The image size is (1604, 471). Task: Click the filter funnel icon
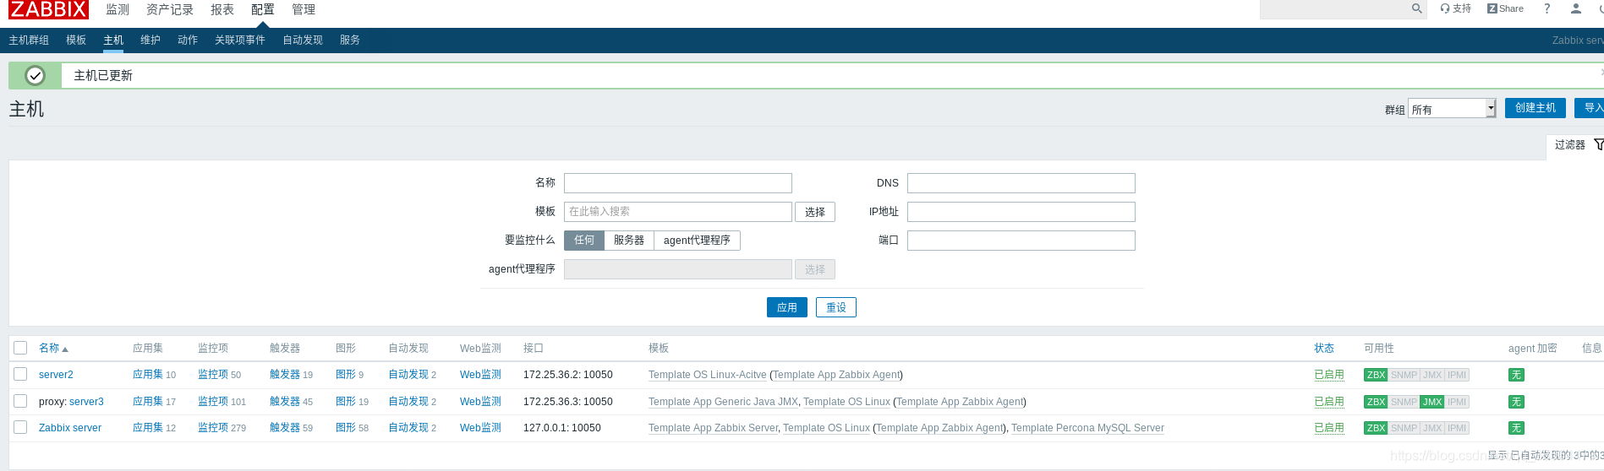point(1598,144)
